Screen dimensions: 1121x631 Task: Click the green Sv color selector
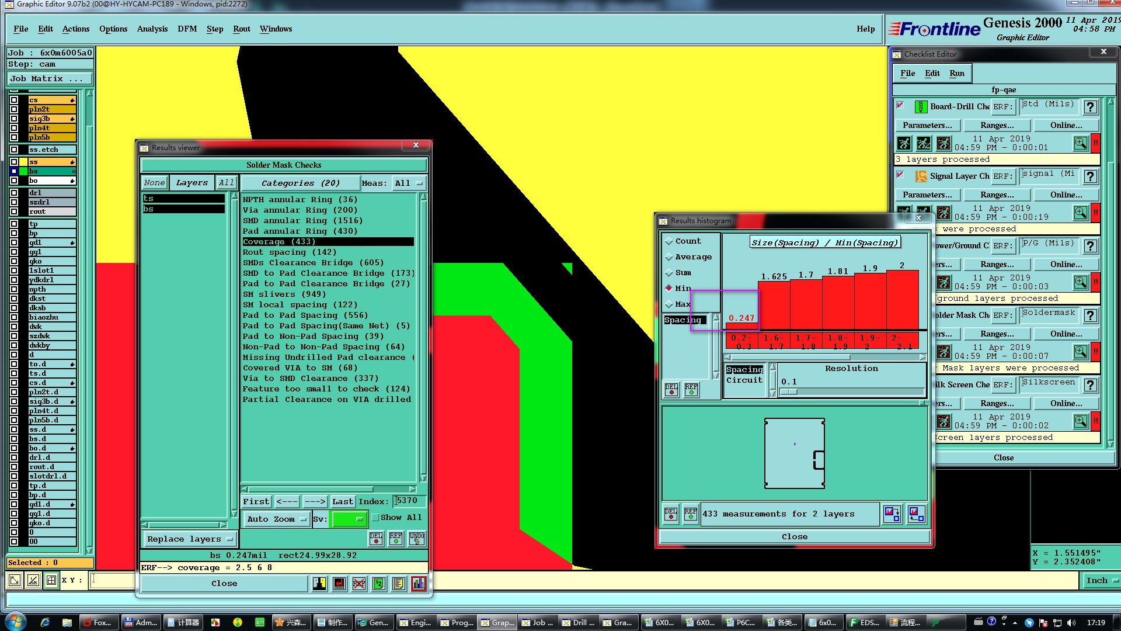tap(349, 519)
